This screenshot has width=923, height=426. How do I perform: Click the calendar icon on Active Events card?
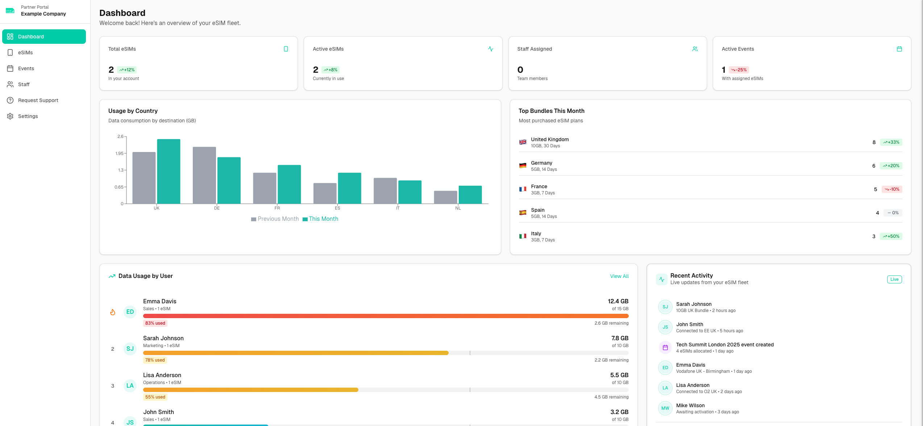(899, 49)
